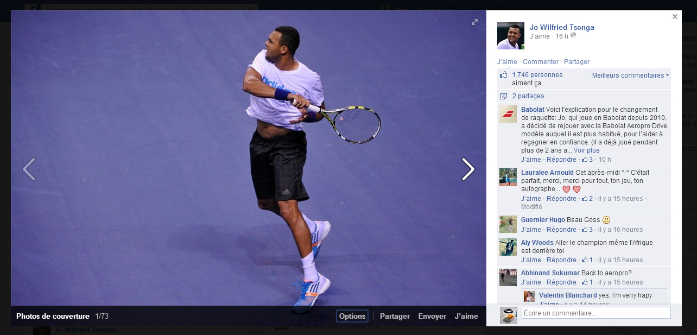Close the photo viewer with X
Screen dimensions: 697x335
pyautogui.click(x=675, y=17)
